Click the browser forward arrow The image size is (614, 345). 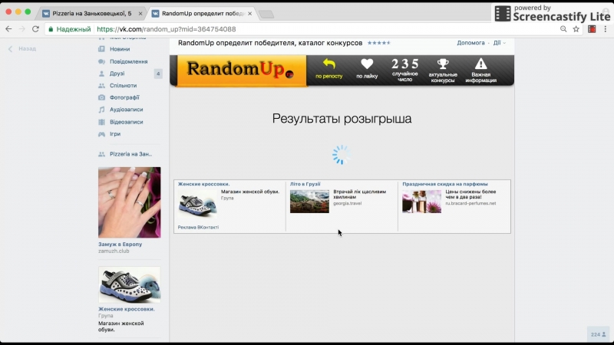tap(22, 29)
